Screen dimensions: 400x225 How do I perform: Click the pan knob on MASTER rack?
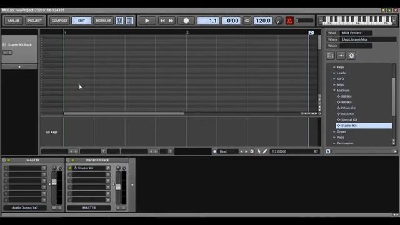pos(54,167)
